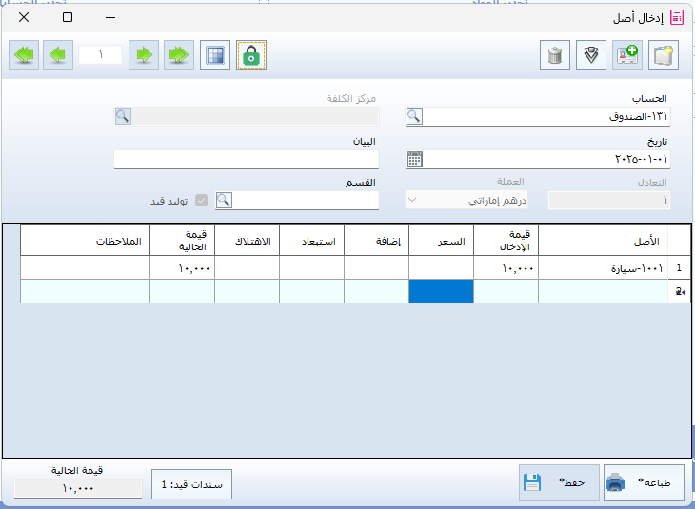
Task: Click the search icon in الحساب field
Action: pyautogui.click(x=414, y=116)
